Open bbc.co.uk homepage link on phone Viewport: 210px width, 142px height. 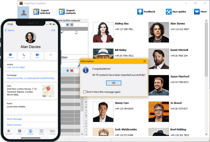30,78
